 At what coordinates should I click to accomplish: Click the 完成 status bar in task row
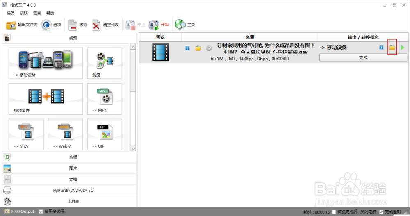point(363,58)
